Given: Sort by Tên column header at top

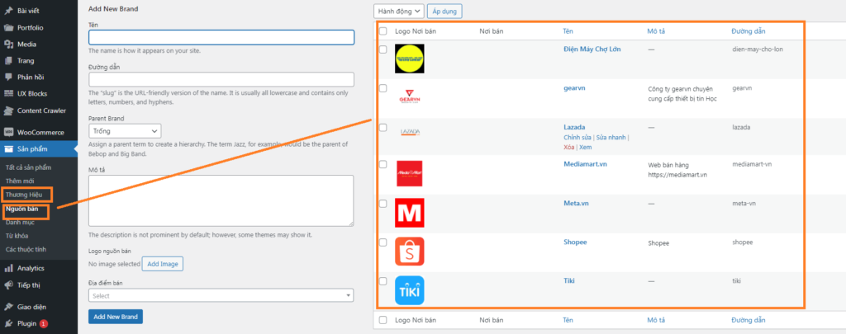Looking at the screenshot, I should coord(568,31).
